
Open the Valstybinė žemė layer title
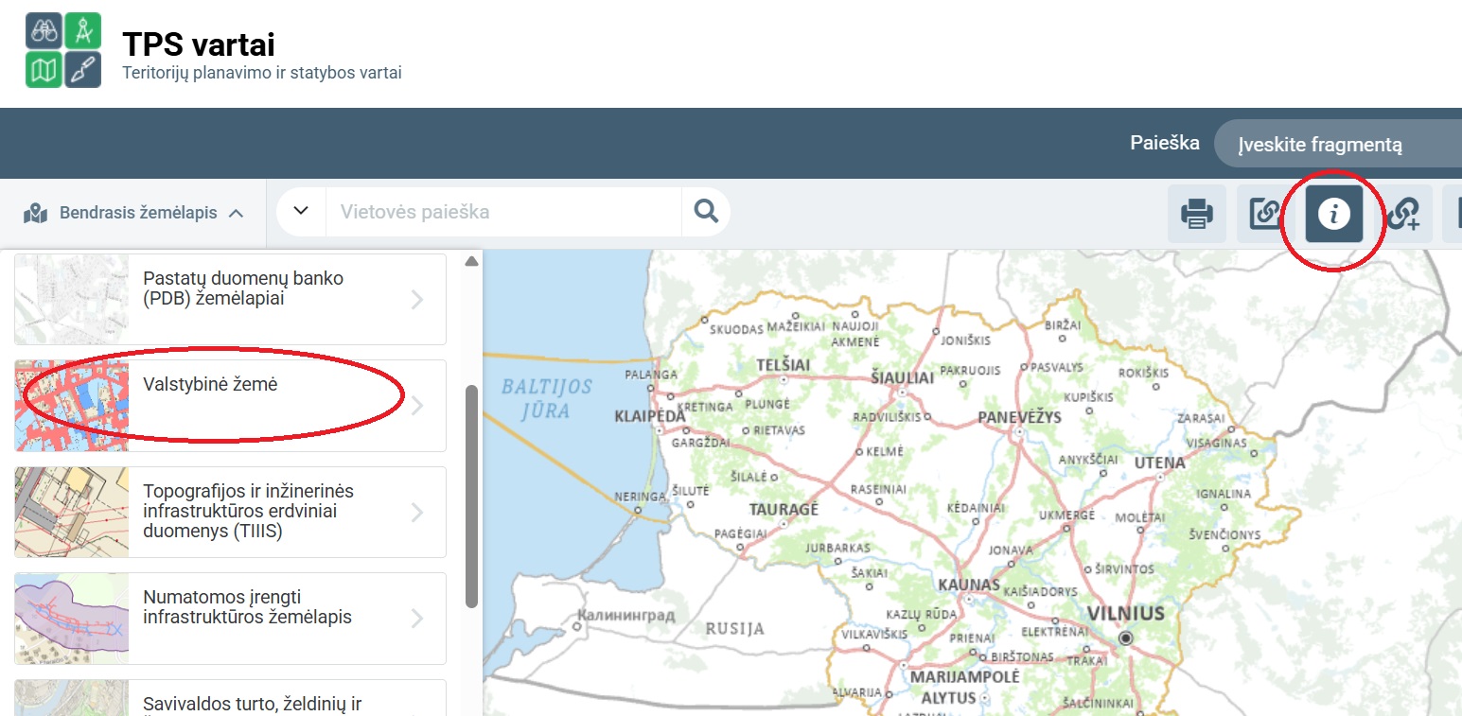click(x=210, y=384)
